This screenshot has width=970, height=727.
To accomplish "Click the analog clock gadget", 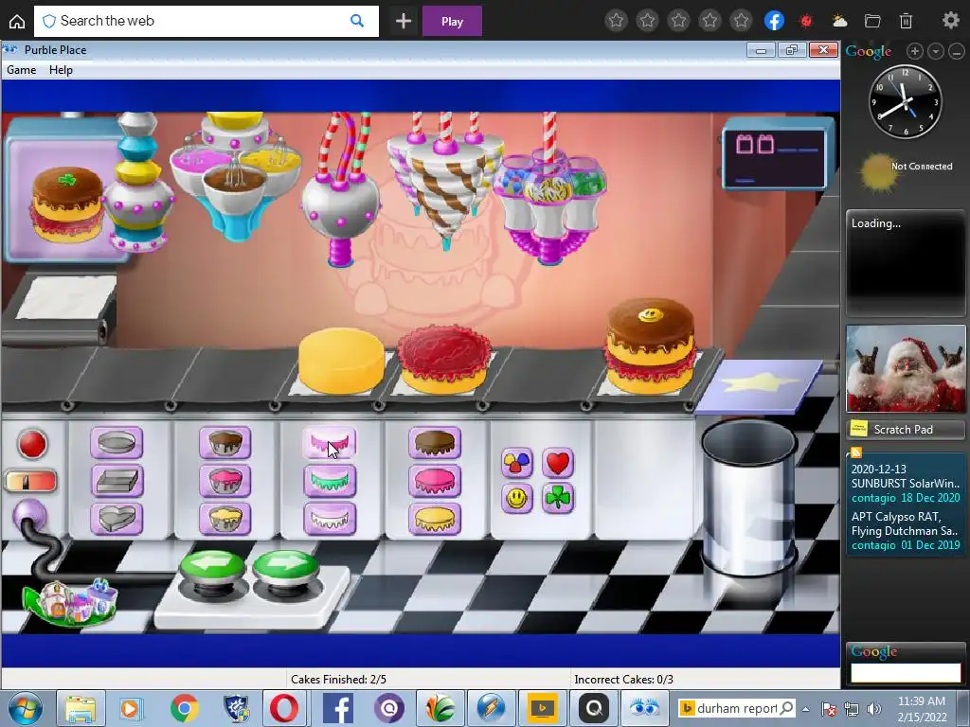I will [x=905, y=101].
